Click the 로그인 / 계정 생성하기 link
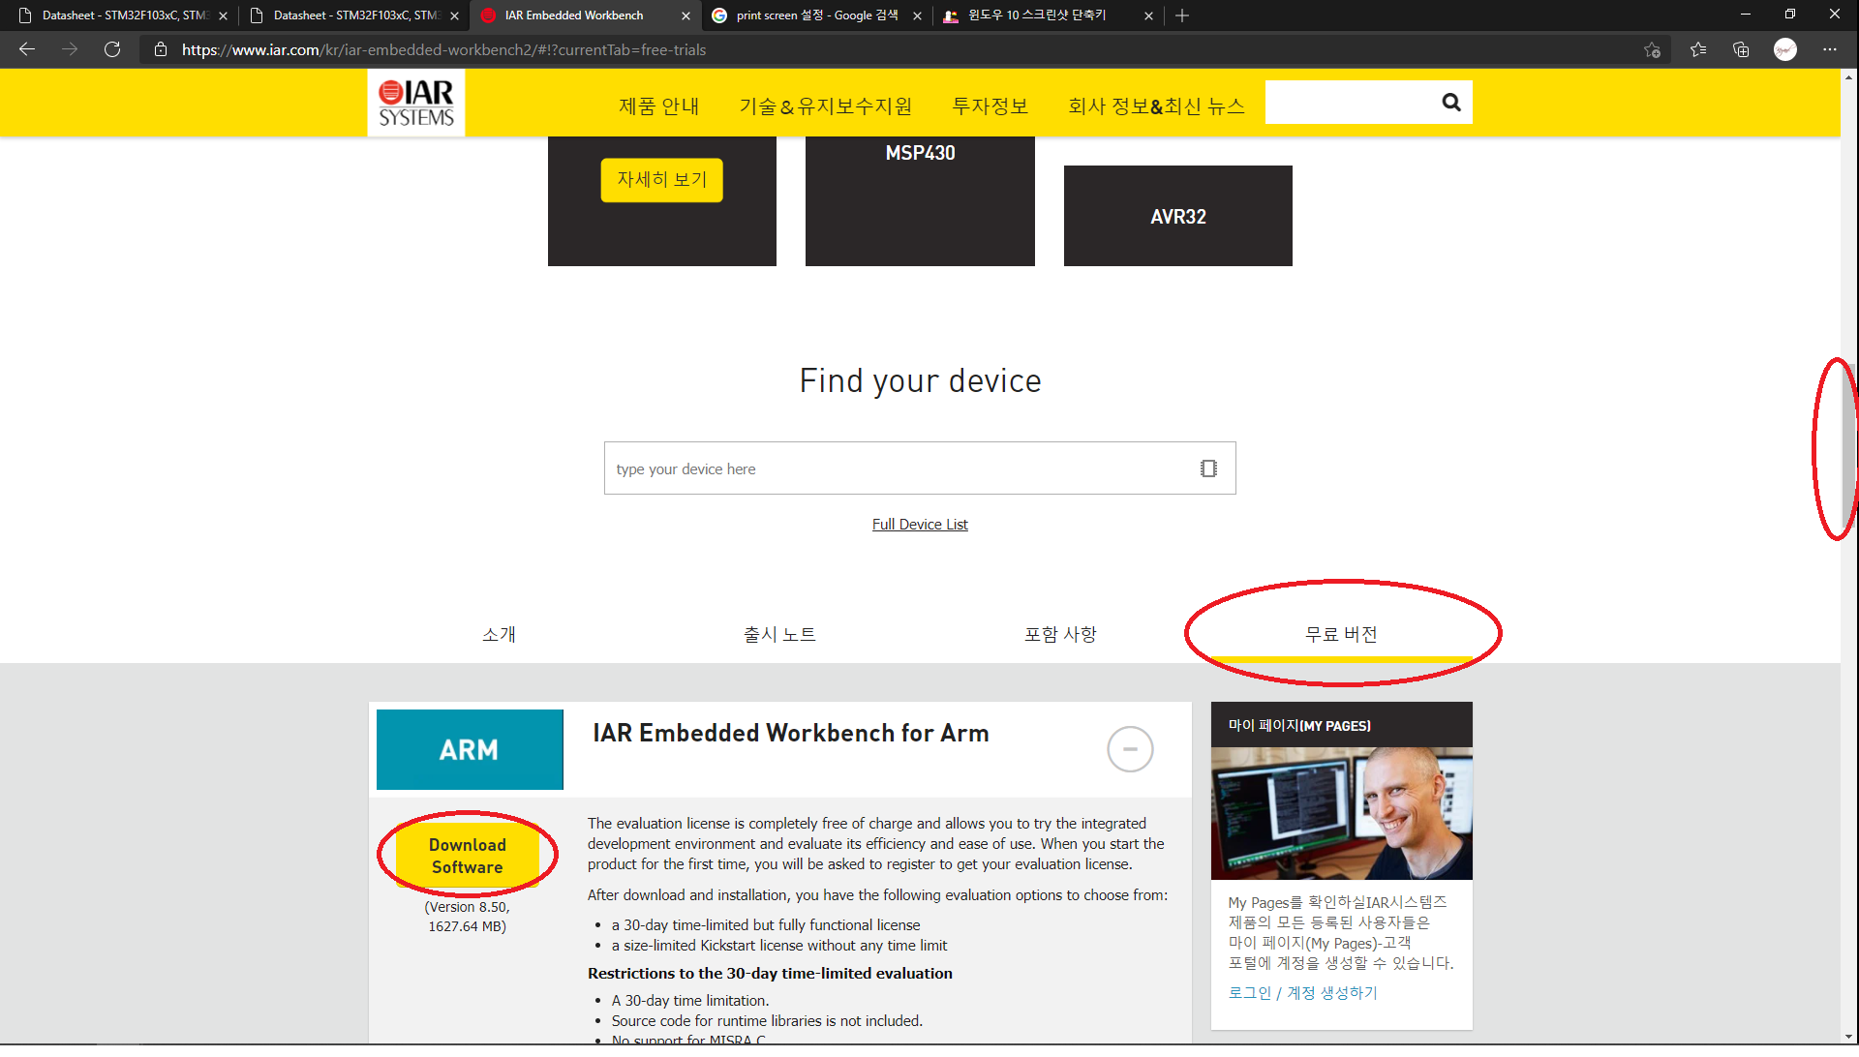Viewport: 1859px width, 1057px height. click(x=1302, y=992)
